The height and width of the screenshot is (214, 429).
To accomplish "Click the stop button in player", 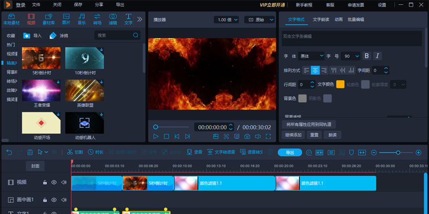I will pyautogui.click(x=166, y=136).
